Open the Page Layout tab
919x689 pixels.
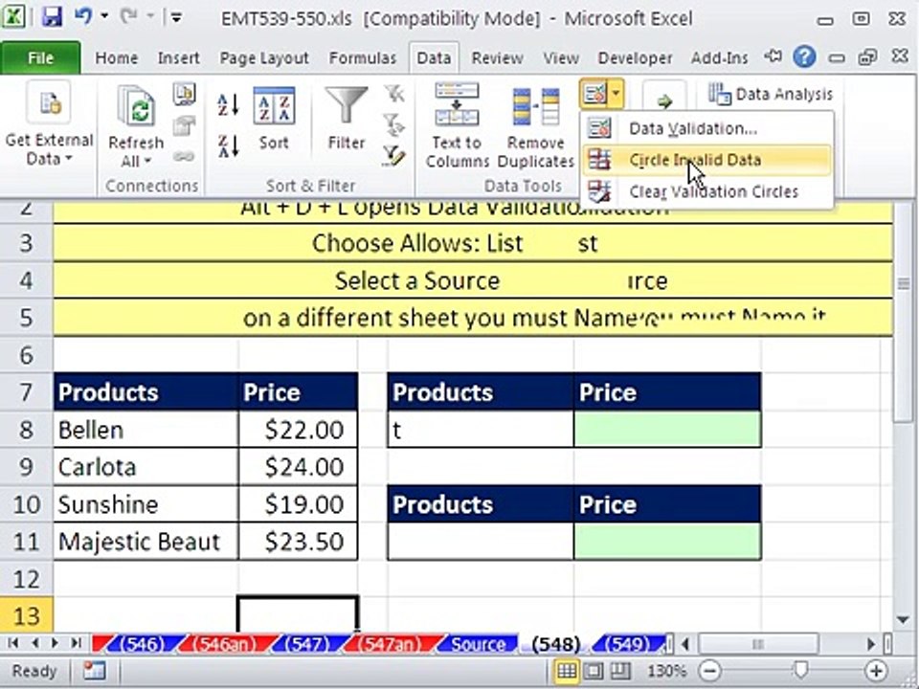pyautogui.click(x=264, y=58)
